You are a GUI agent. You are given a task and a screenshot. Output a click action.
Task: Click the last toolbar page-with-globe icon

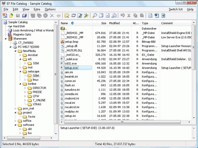pos(163,15)
